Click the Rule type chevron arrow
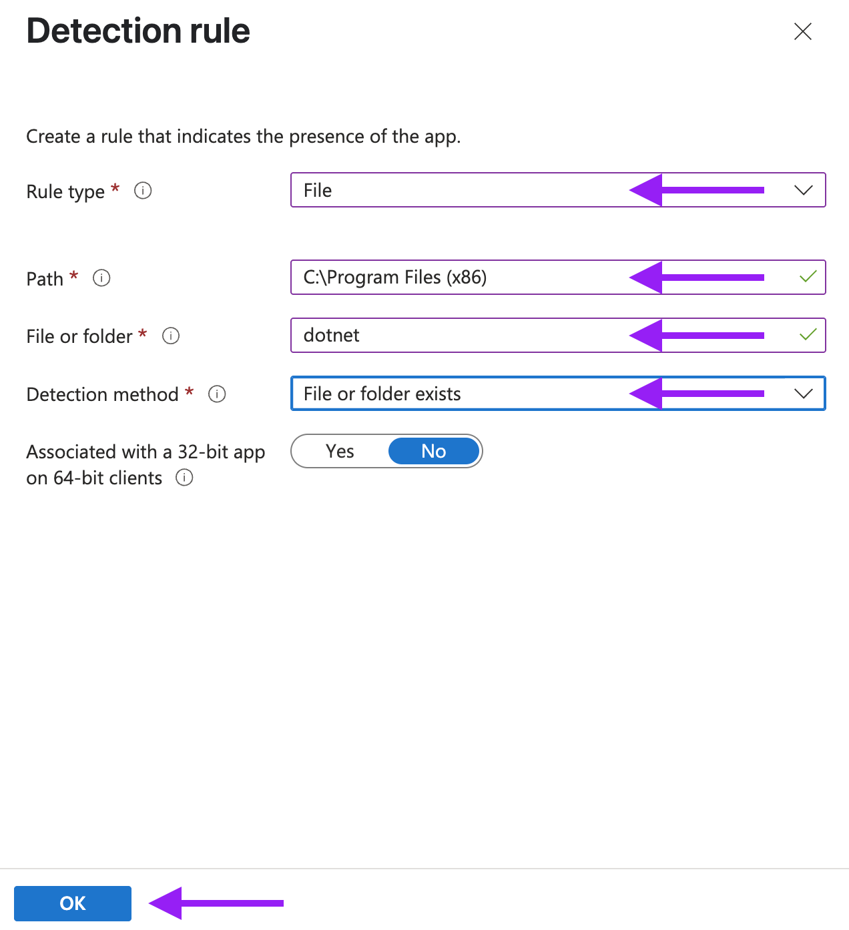This screenshot has height=930, width=849. coord(804,190)
